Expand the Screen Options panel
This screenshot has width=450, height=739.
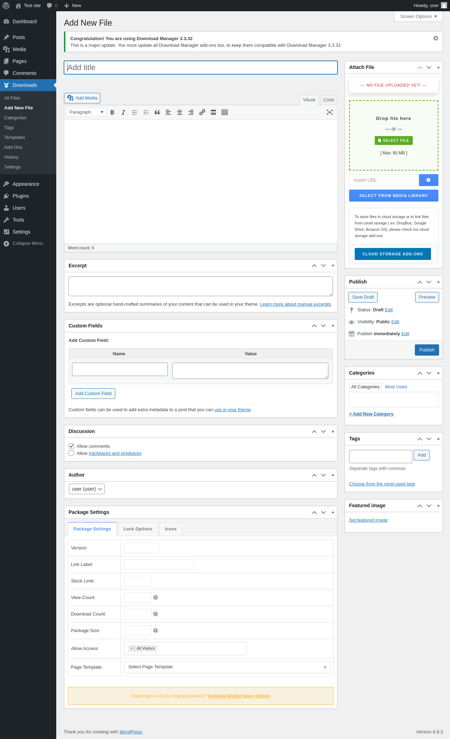coord(418,17)
